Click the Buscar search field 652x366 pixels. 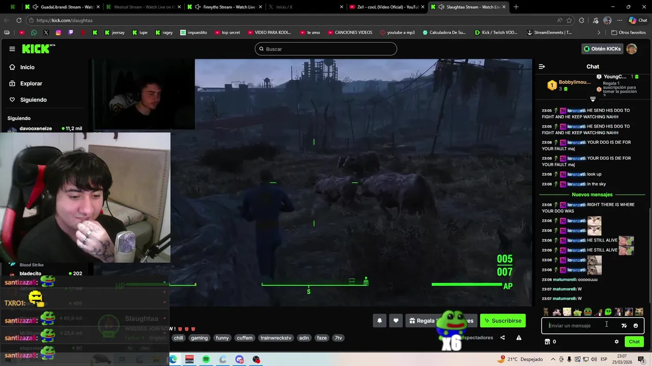tap(326, 49)
